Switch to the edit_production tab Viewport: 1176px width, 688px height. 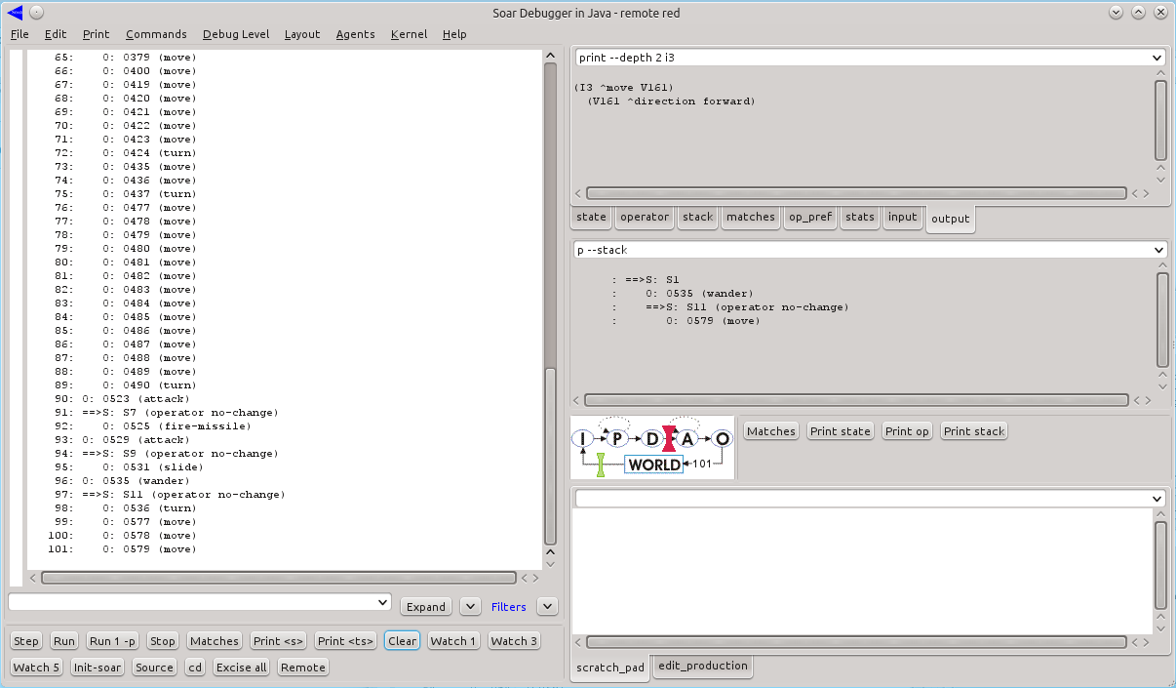[x=702, y=666]
